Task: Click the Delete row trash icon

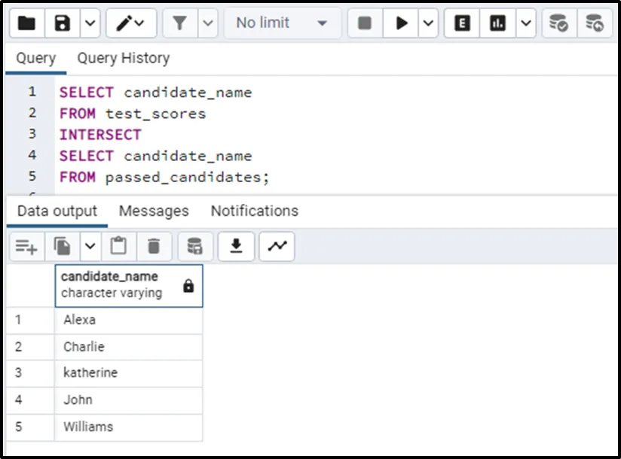Action: pos(154,247)
